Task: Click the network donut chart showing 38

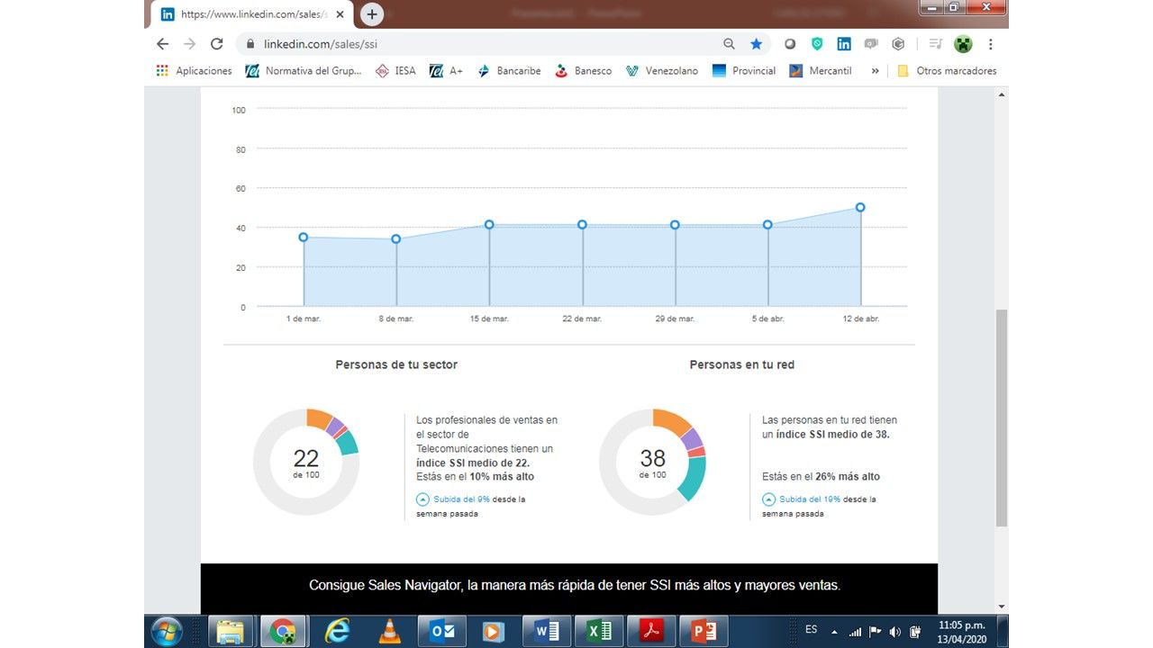Action: click(652, 462)
